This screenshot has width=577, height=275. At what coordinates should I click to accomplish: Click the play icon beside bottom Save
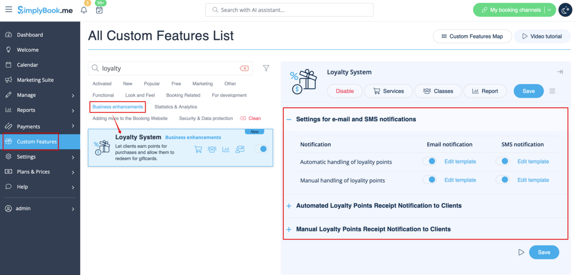coord(521,252)
